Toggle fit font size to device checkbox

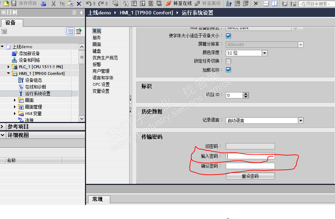coord(228,36)
